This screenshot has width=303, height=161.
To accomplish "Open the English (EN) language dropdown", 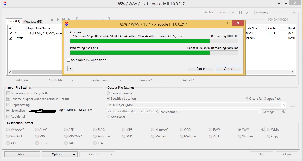I will tap(275, 13).
